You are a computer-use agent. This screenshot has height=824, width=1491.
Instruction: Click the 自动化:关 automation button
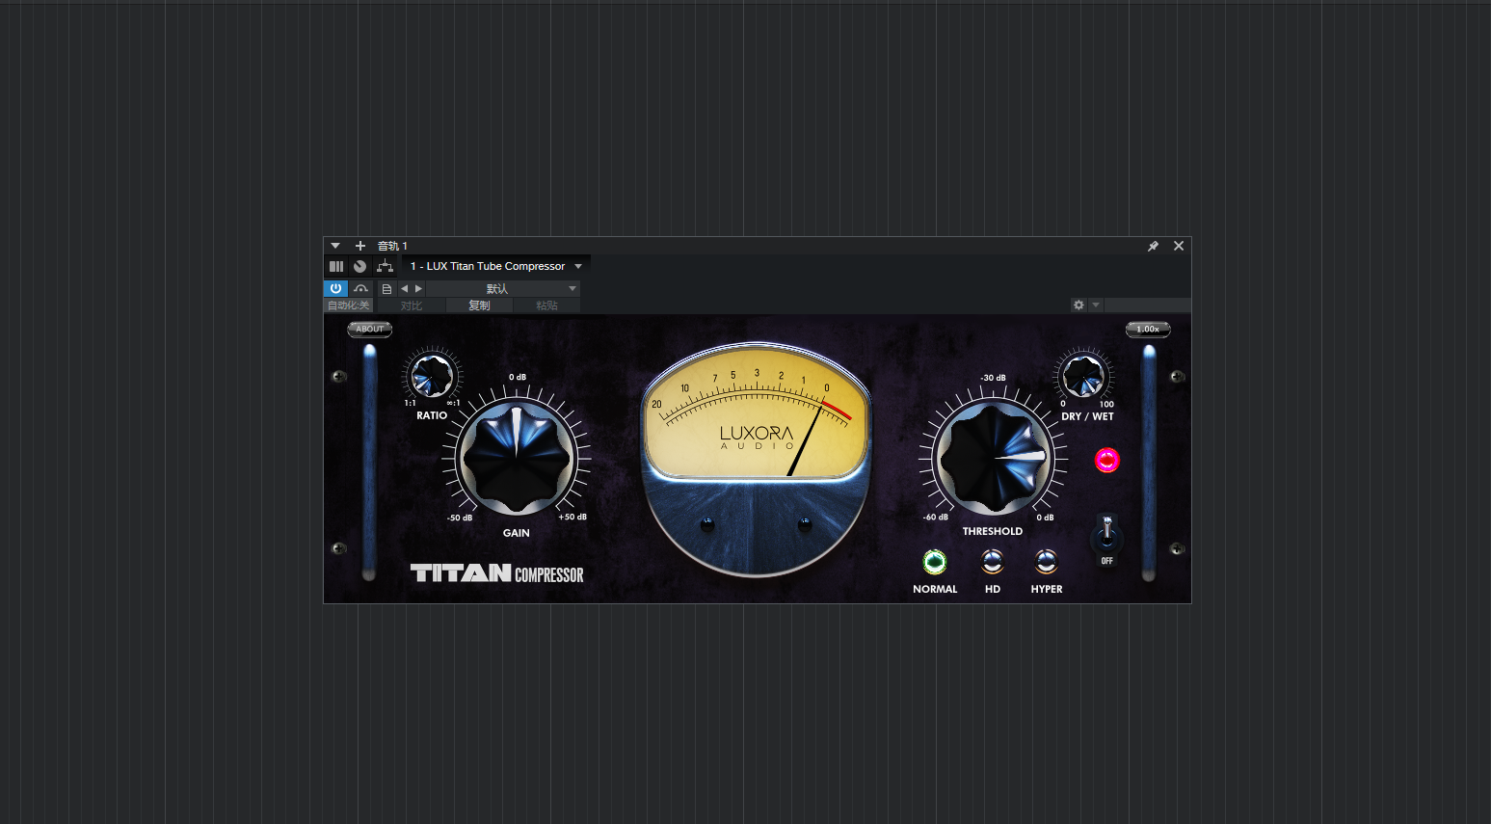click(x=348, y=306)
